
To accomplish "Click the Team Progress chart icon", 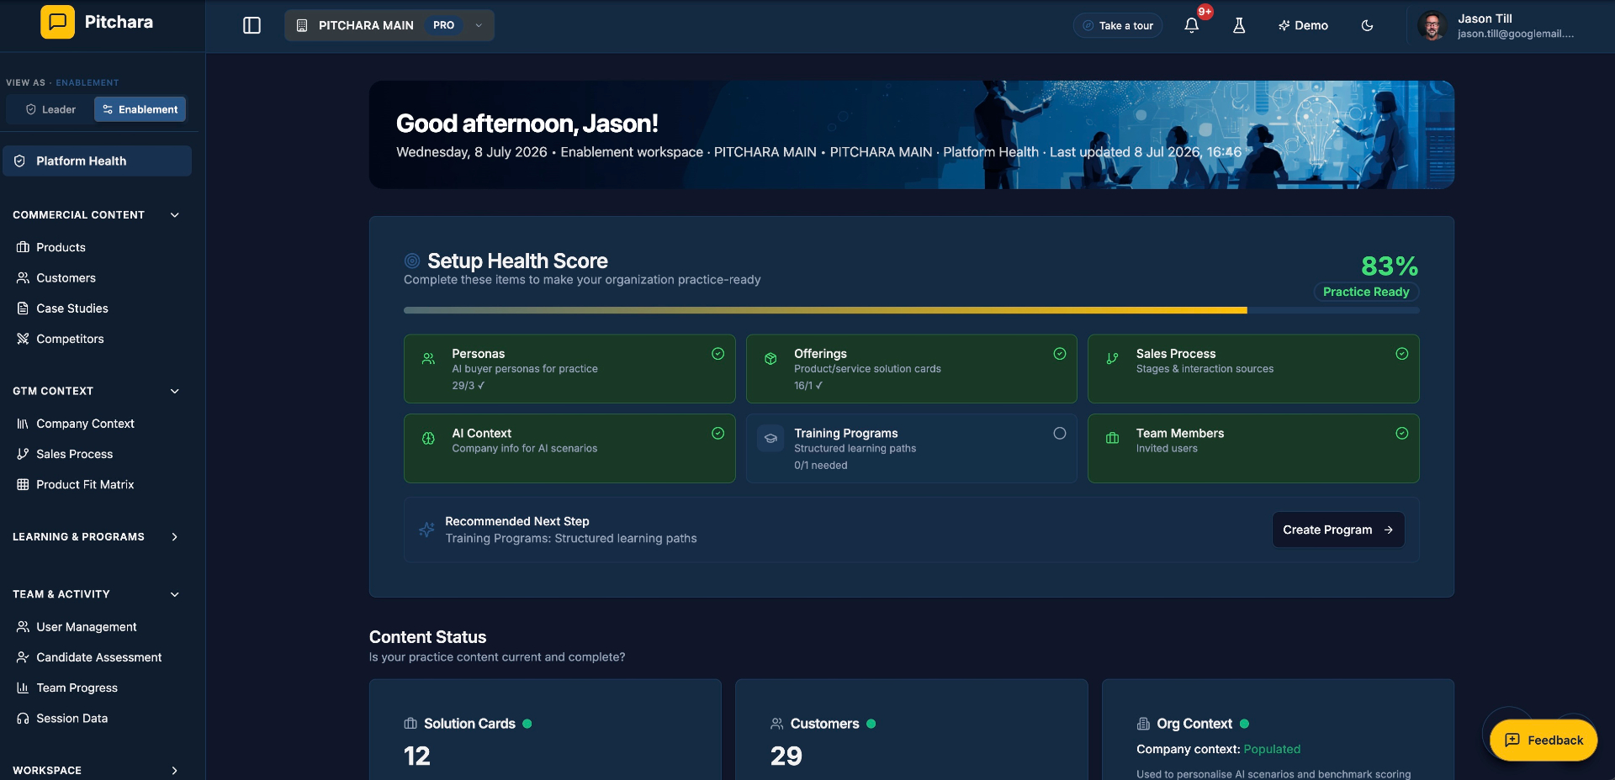I will click(23, 688).
